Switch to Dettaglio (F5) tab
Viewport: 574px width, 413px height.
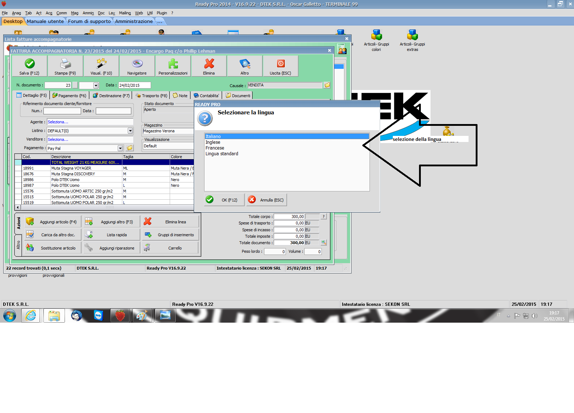[x=32, y=95]
